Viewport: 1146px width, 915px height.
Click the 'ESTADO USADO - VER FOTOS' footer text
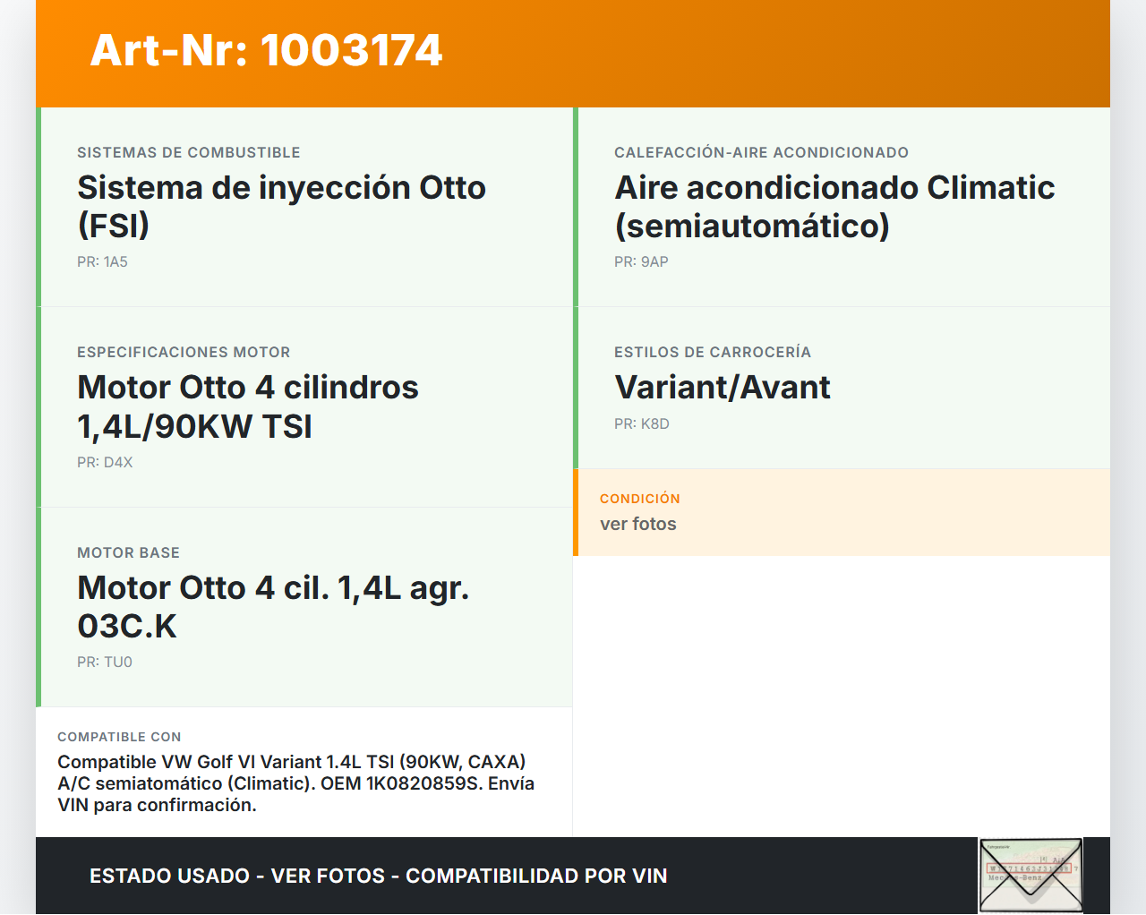tap(379, 876)
